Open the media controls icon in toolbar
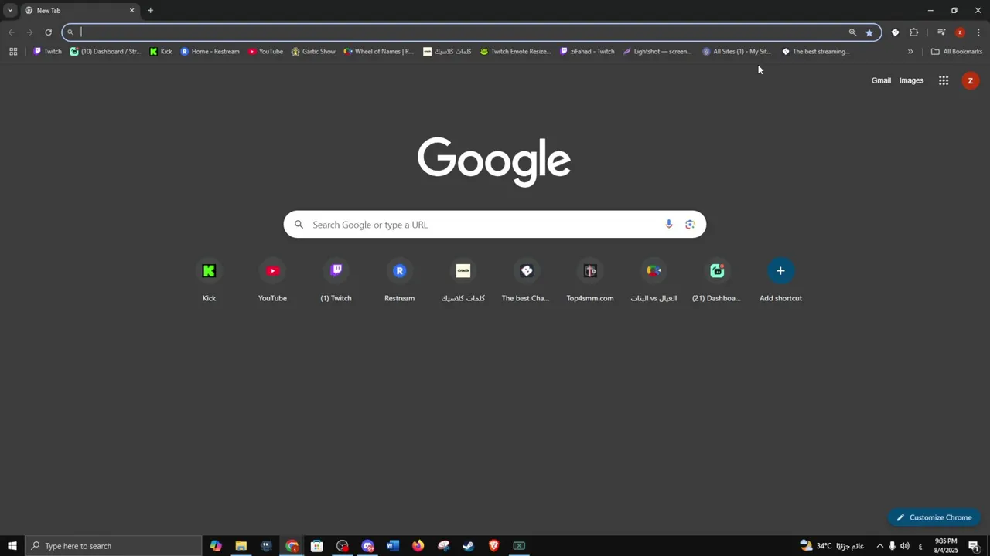Image resolution: width=990 pixels, height=556 pixels. [941, 32]
